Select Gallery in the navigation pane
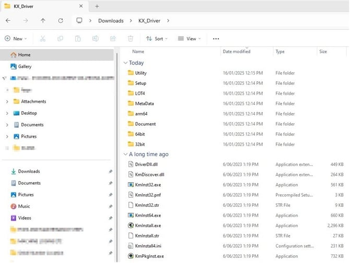Screen dimensions: 350x263 pos(25,66)
